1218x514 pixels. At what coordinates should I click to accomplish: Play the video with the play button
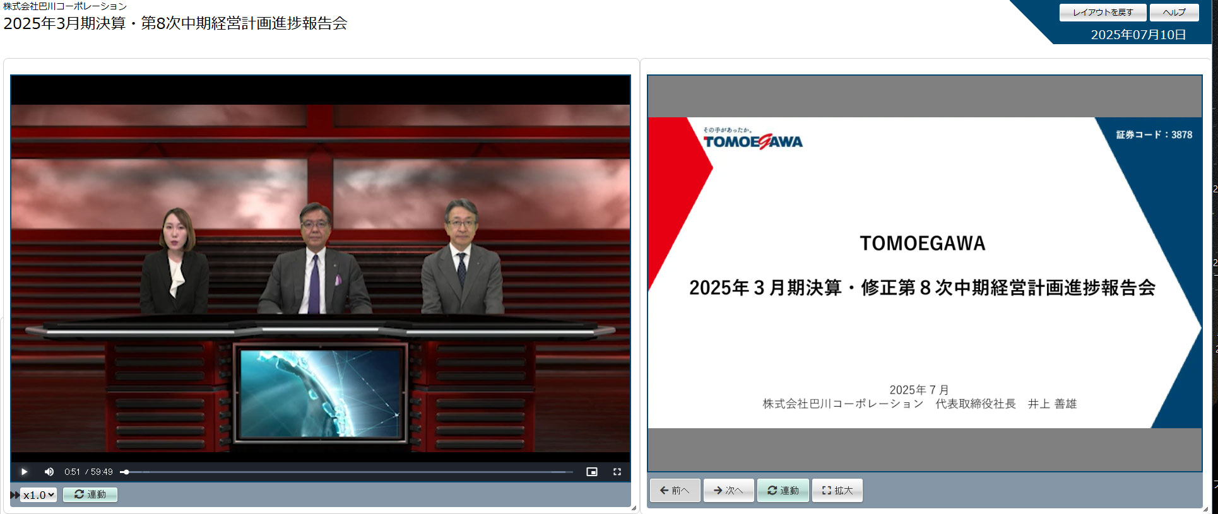[24, 472]
